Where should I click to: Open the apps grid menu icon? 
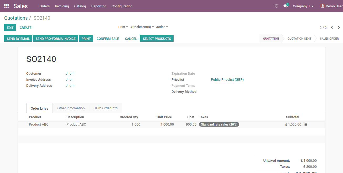[x=7, y=6]
